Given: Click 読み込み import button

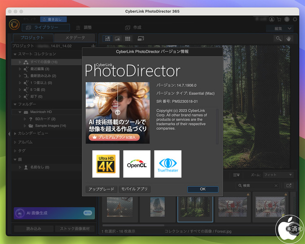Looking at the screenshot, I should tap(34, 229).
